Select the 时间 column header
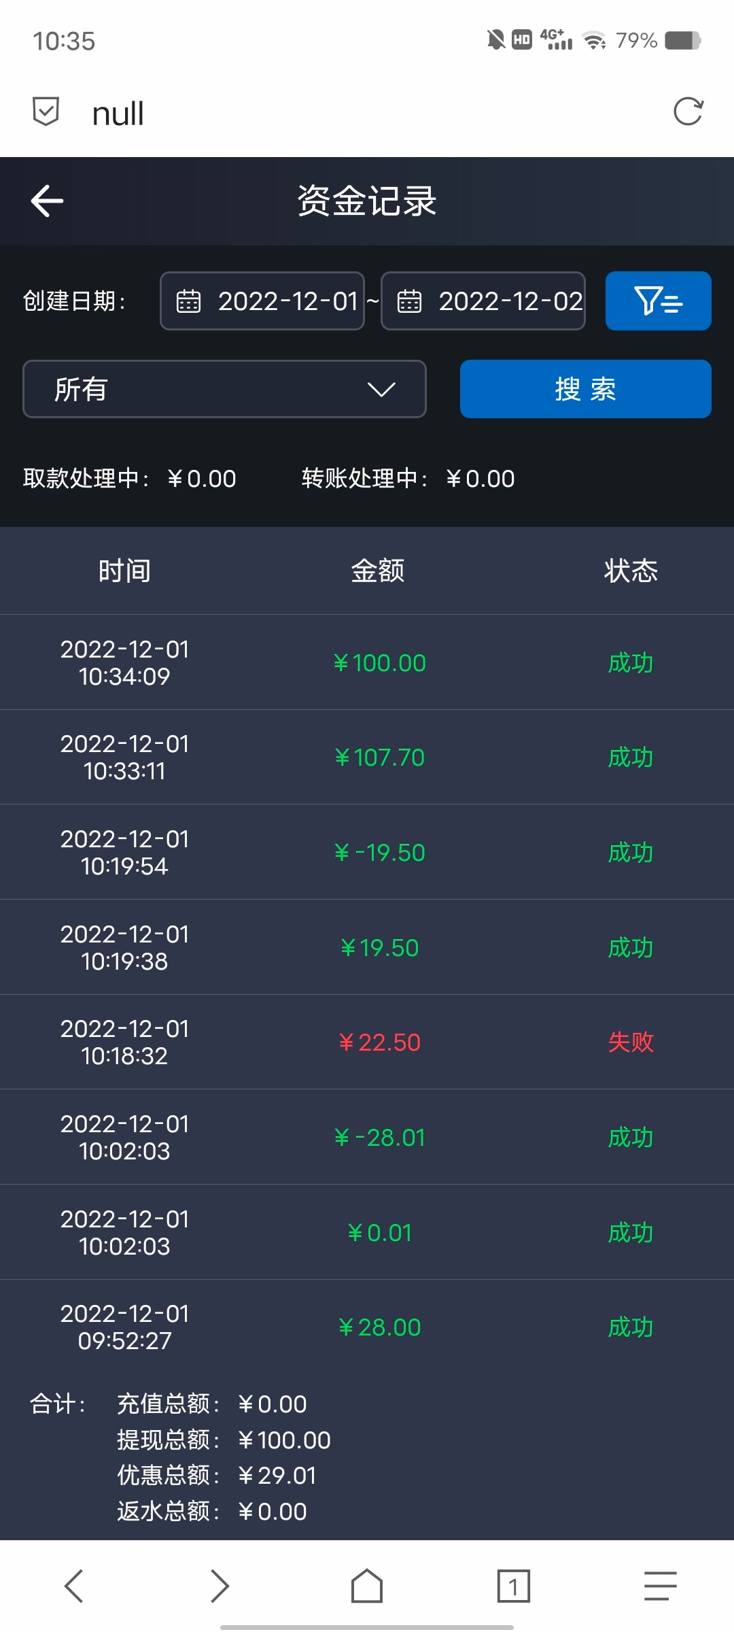Image resolution: width=734 pixels, height=1632 pixels. point(124,571)
